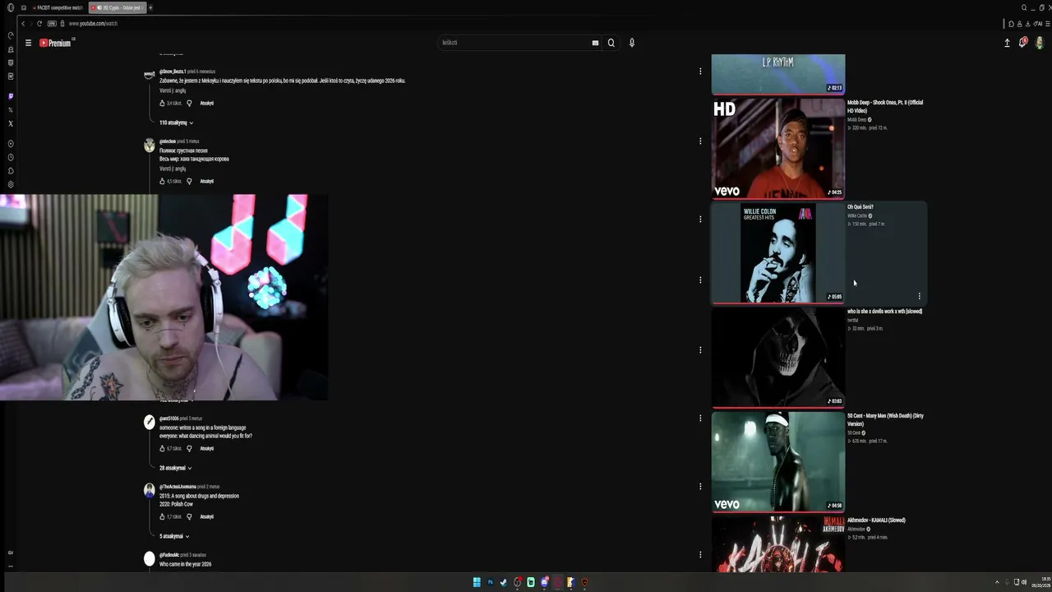Open Steam from the taskbar

pos(504,582)
